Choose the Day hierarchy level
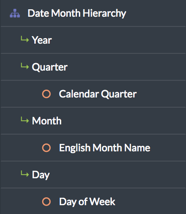186x214 pixels. tap(41, 175)
